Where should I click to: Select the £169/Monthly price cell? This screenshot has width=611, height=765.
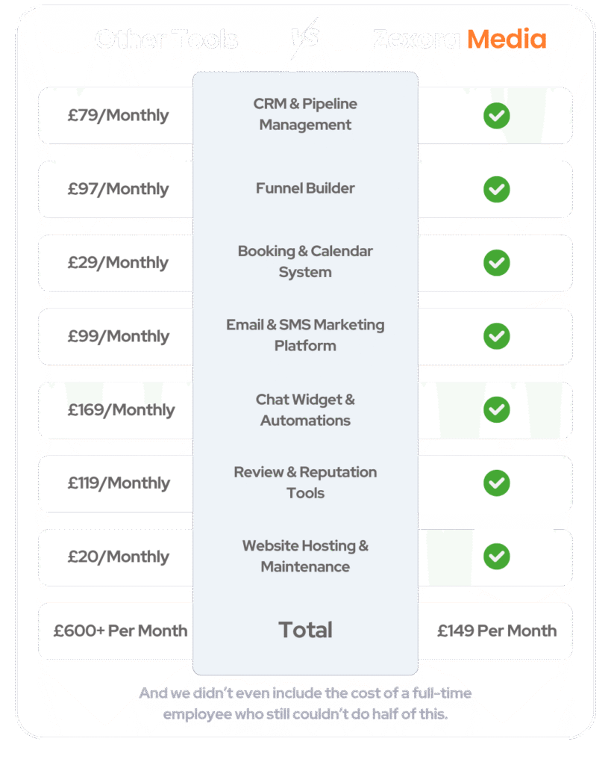(121, 409)
